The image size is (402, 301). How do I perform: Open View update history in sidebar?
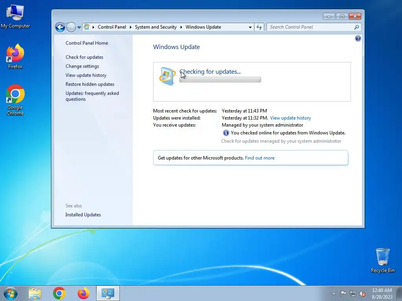point(86,75)
